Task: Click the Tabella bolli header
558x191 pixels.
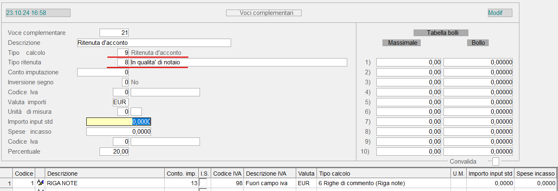Action: 442,33
